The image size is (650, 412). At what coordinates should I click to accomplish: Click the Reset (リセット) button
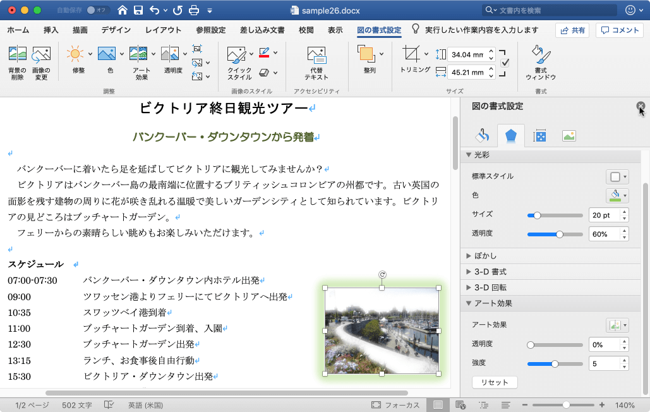tap(495, 382)
